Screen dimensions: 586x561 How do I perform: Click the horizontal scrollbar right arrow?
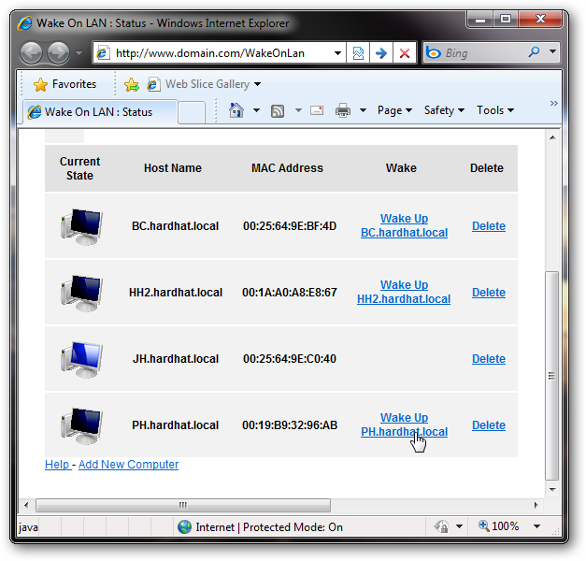(536, 505)
